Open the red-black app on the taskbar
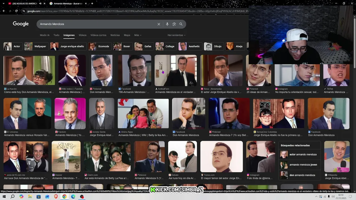Screen dimensions: 356x200 pyautogui.click(x=82, y=197)
